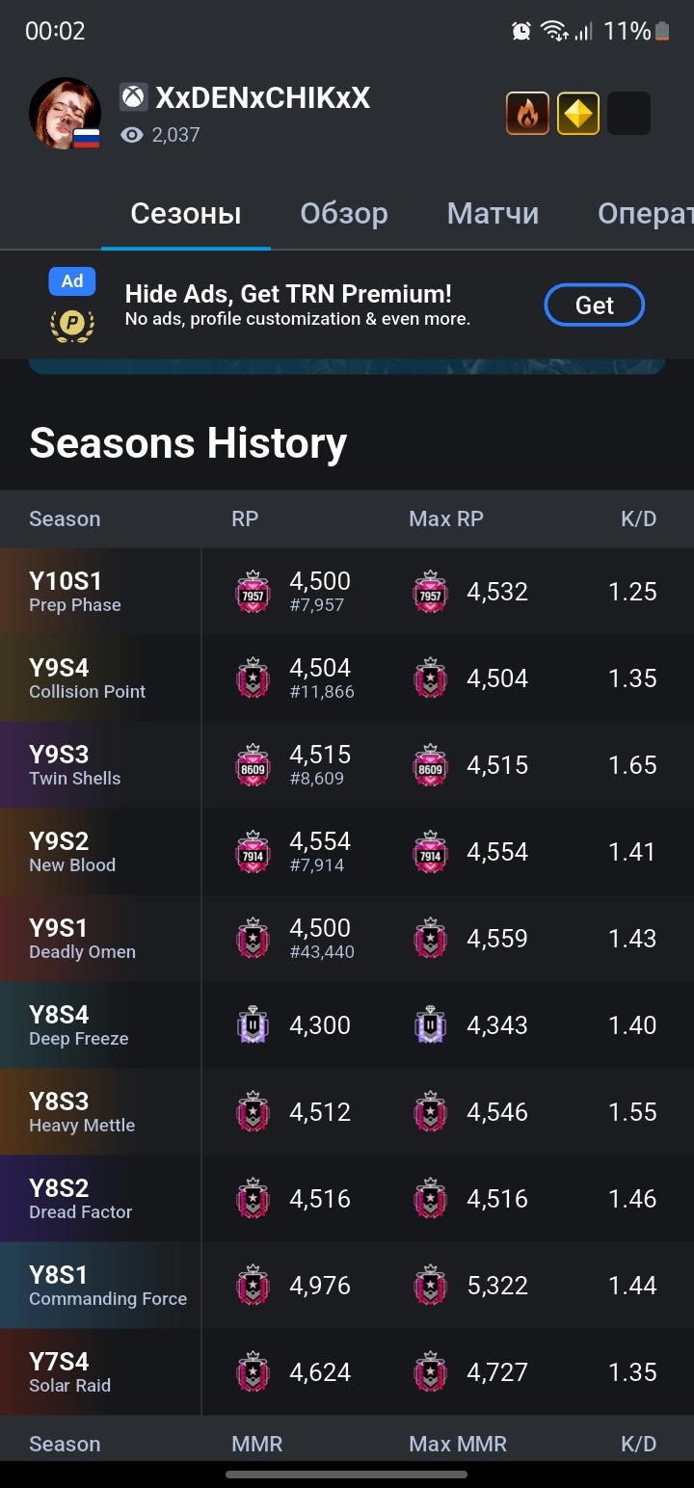Open the player profile avatar

(65, 114)
